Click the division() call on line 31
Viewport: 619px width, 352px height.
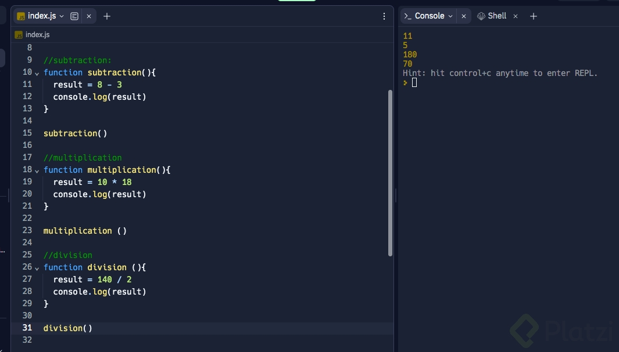click(x=68, y=328)
